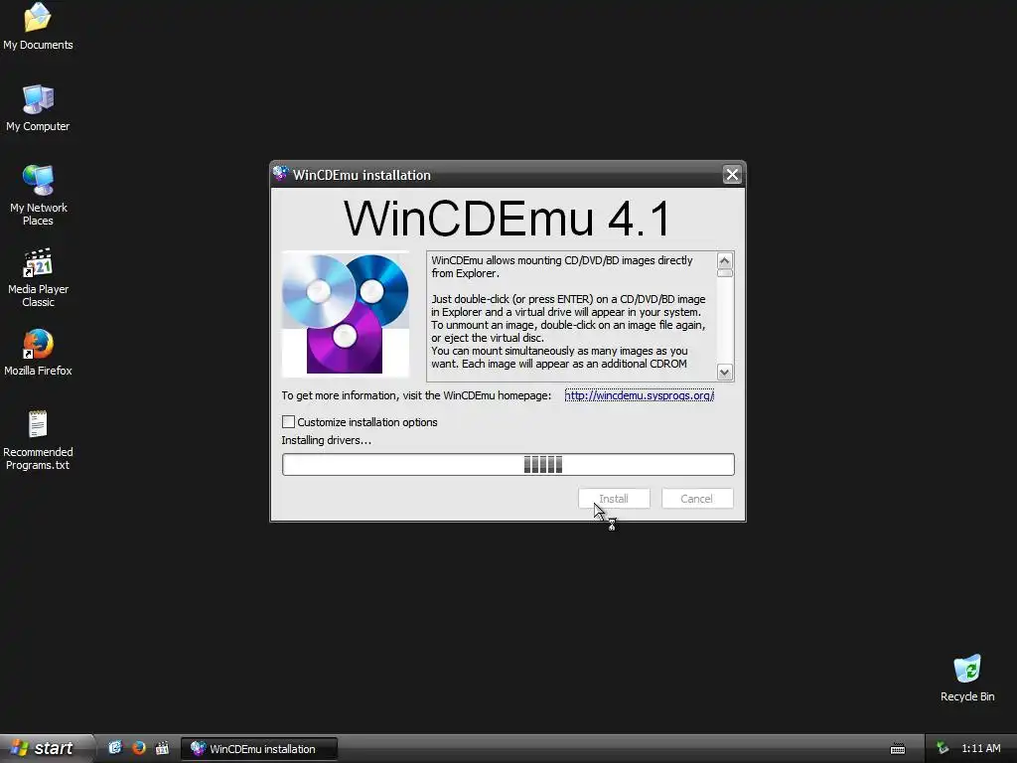This screenshot has width=1017, height=763.
Task: Click inside the WinCDEmu description text box
Action: 571,316
